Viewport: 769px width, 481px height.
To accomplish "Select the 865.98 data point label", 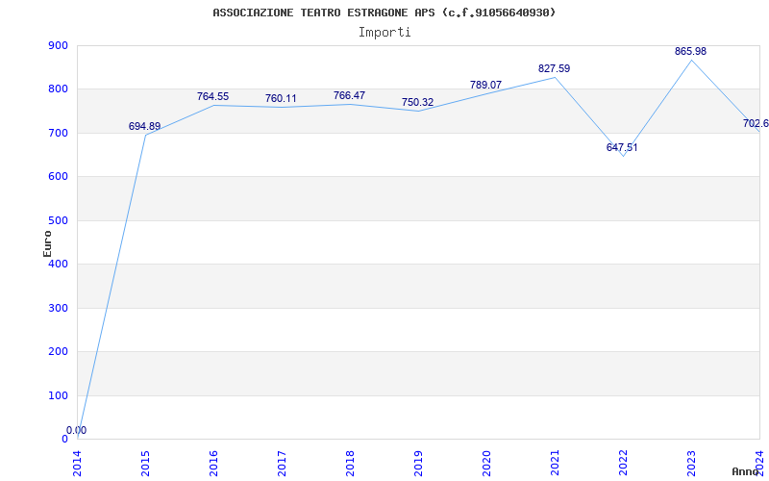I will coord(690,51).
